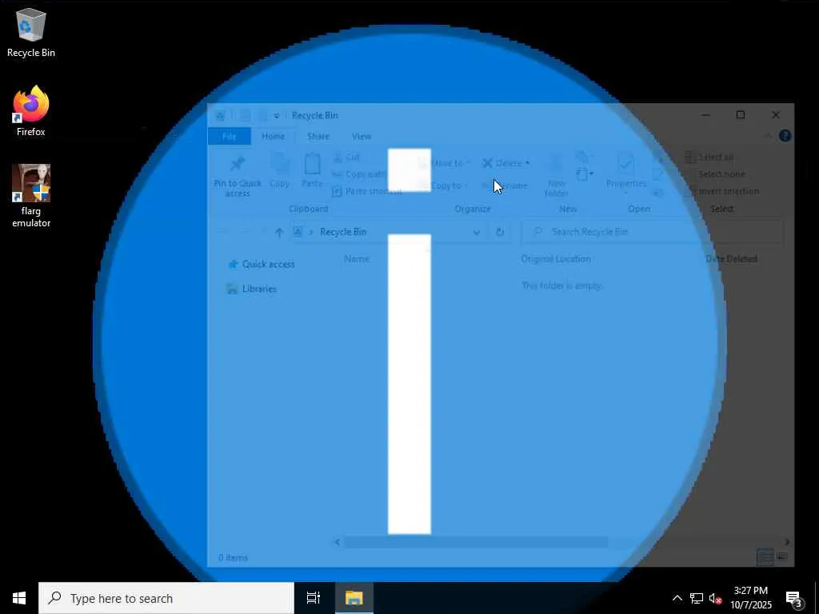Click Select none in the ribbon
Viewport: 819px width, 614px height.
[x=714, y=174]
